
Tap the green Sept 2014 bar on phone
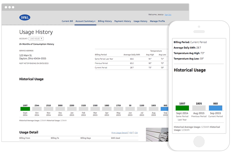point(182,108)
